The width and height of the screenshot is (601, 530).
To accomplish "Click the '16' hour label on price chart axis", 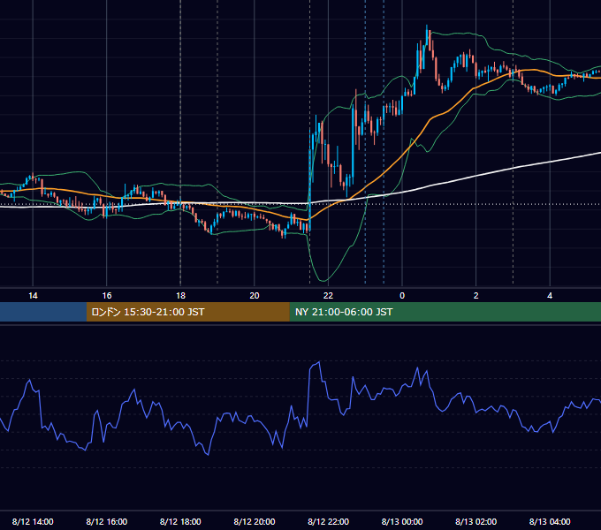I will tap(107, 296).
